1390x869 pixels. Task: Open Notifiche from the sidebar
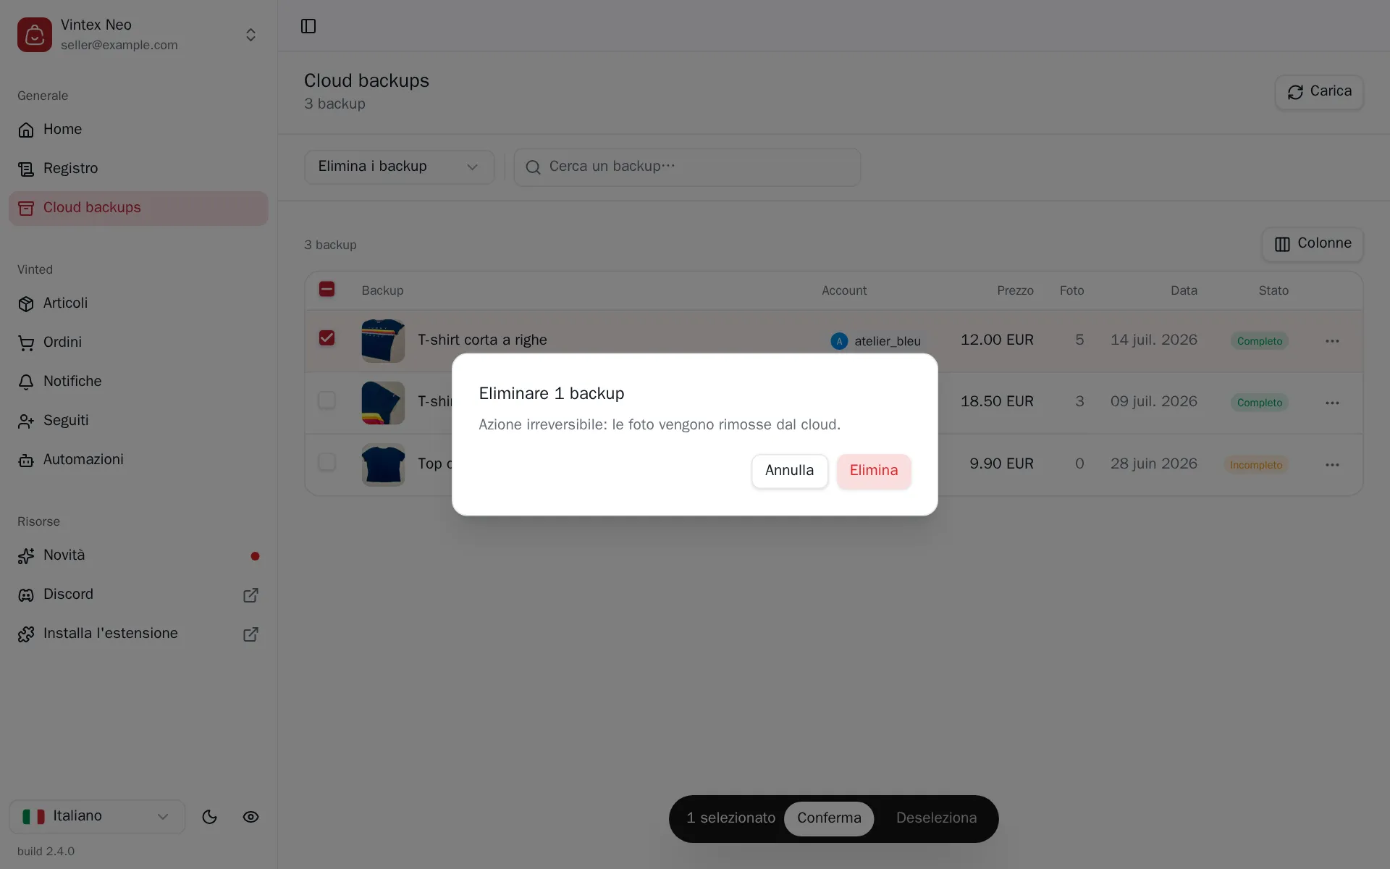click(138, 382)
